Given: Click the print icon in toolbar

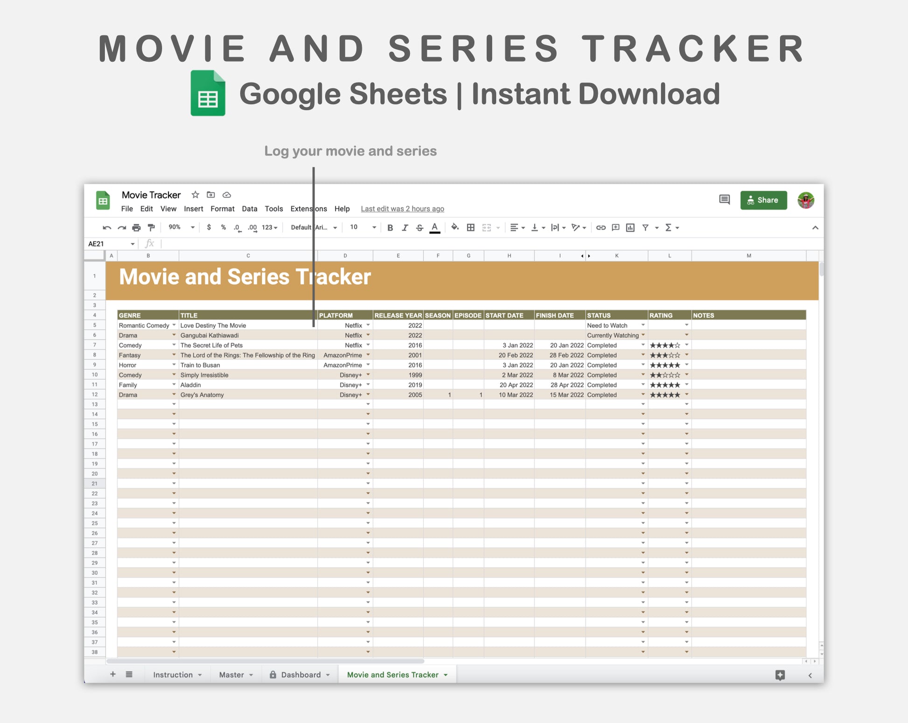Looking at the screenshot, I should (136, 227).
